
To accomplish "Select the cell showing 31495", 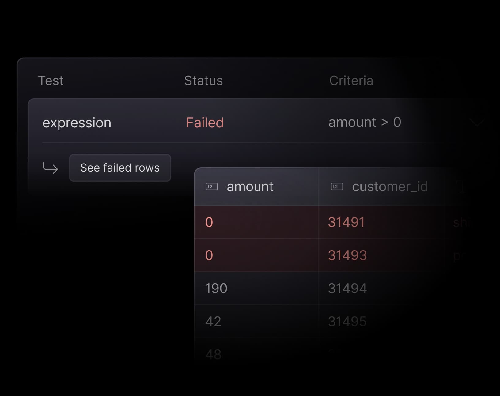I will (x=347, y=321).
